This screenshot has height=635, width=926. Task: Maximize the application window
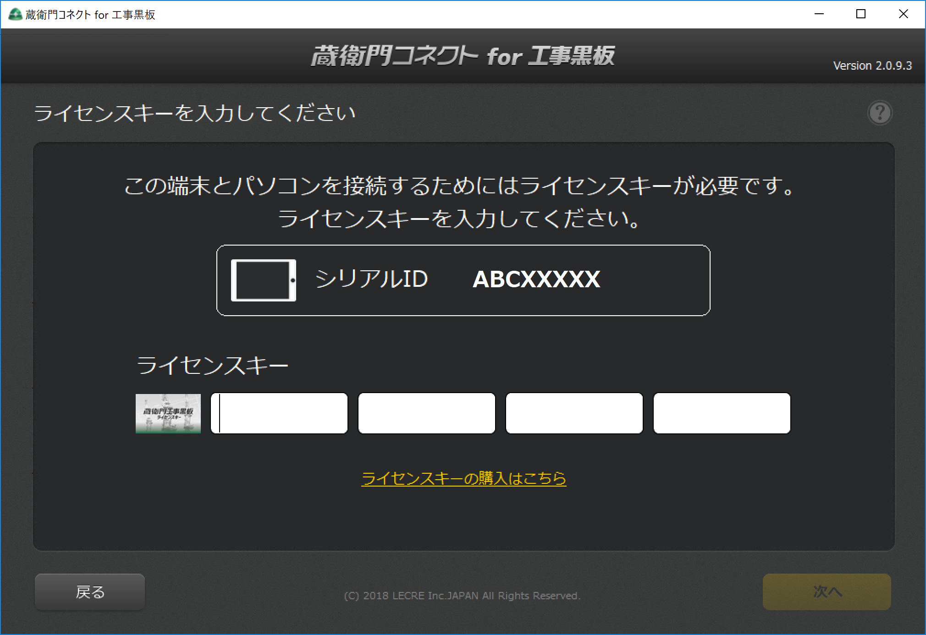coord(861,14)
